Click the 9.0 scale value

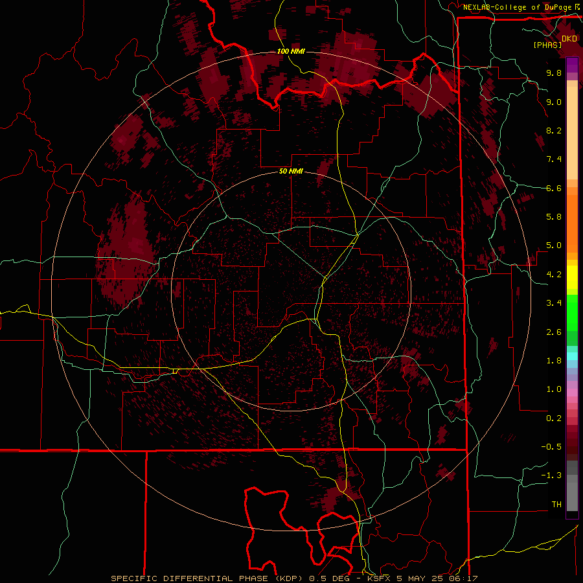[x=554, y=102]
